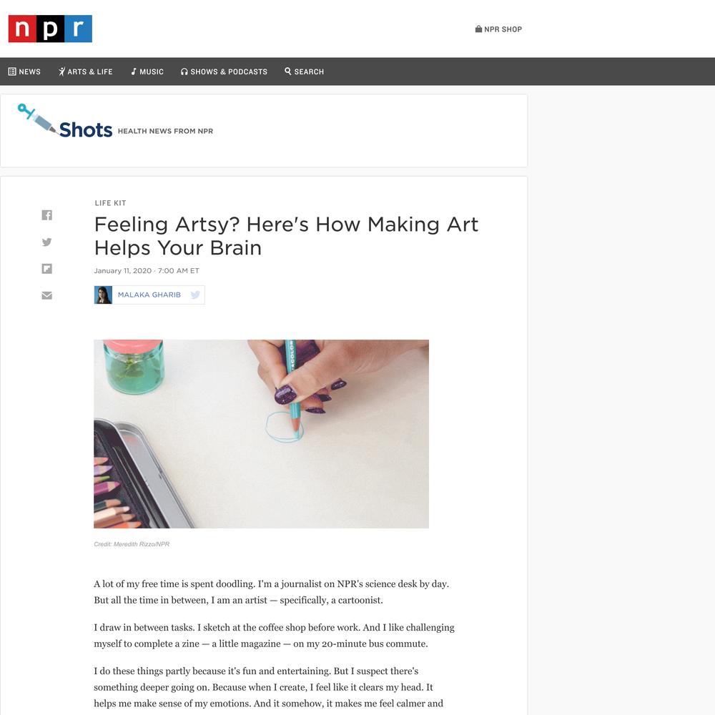Share article on Twitter icon

[47, 242]
